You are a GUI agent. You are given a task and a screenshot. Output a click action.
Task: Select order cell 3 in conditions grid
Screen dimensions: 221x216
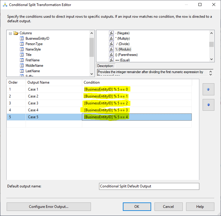[x=16, y=103]
